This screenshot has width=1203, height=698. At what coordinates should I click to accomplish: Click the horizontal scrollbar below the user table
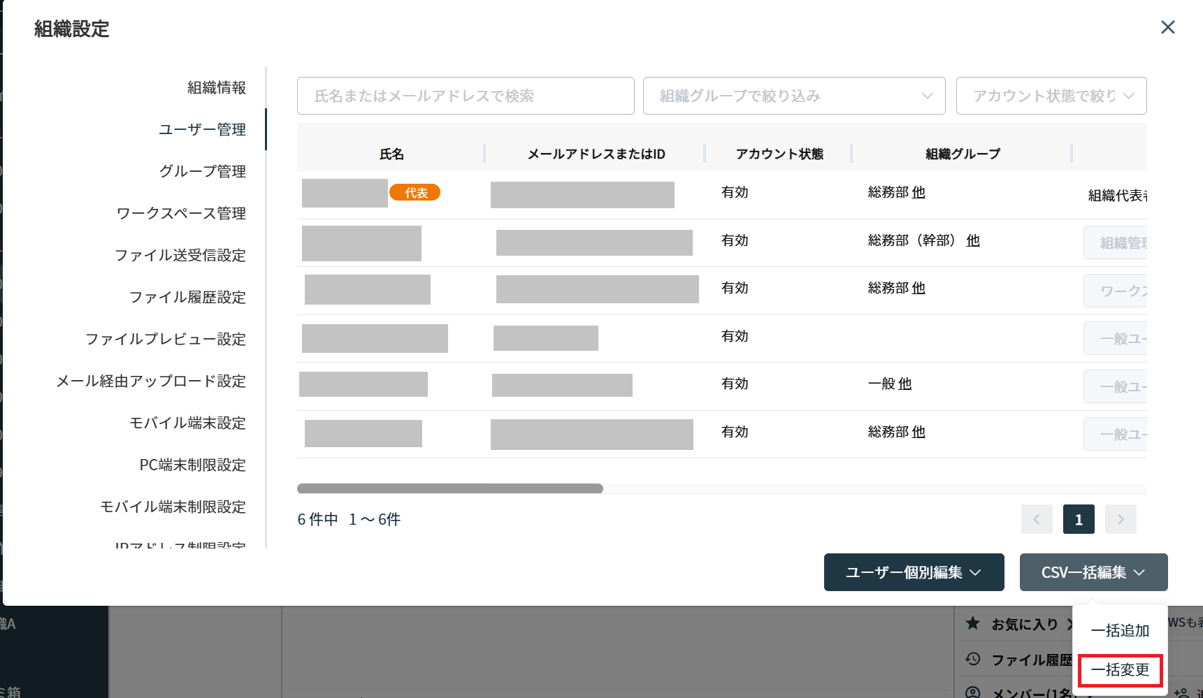point(450,488)
